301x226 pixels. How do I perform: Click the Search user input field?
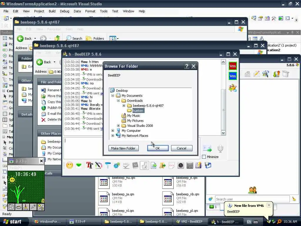point(252,199)
